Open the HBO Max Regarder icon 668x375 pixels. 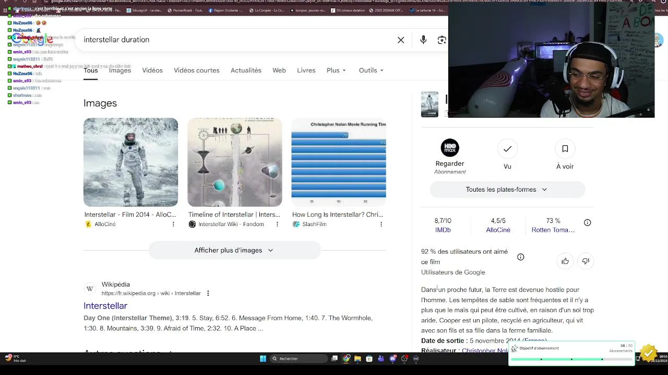450,147
